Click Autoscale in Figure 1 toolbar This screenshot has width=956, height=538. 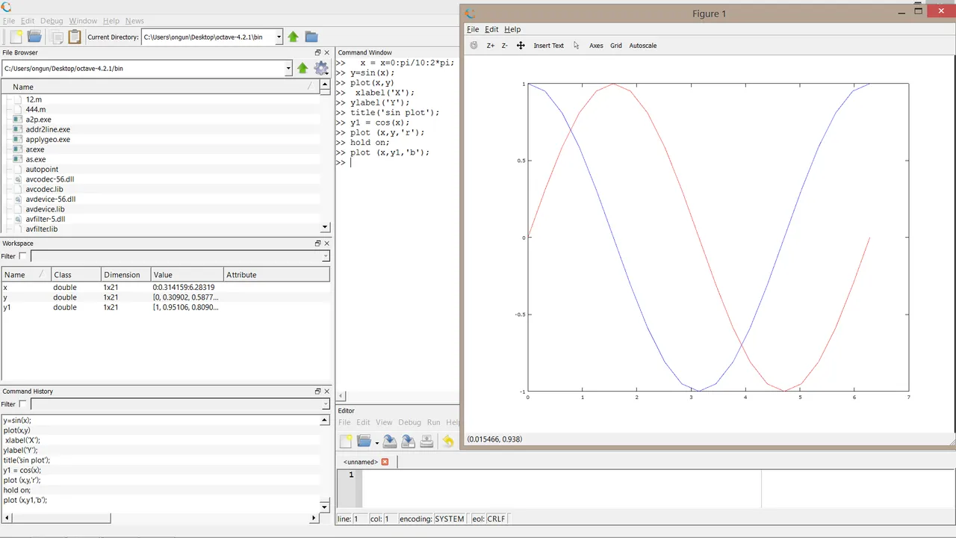coord(643,46)
